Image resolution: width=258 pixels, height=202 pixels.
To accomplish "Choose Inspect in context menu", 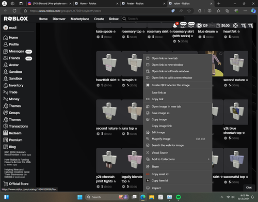I will click(x=178, y=188).
